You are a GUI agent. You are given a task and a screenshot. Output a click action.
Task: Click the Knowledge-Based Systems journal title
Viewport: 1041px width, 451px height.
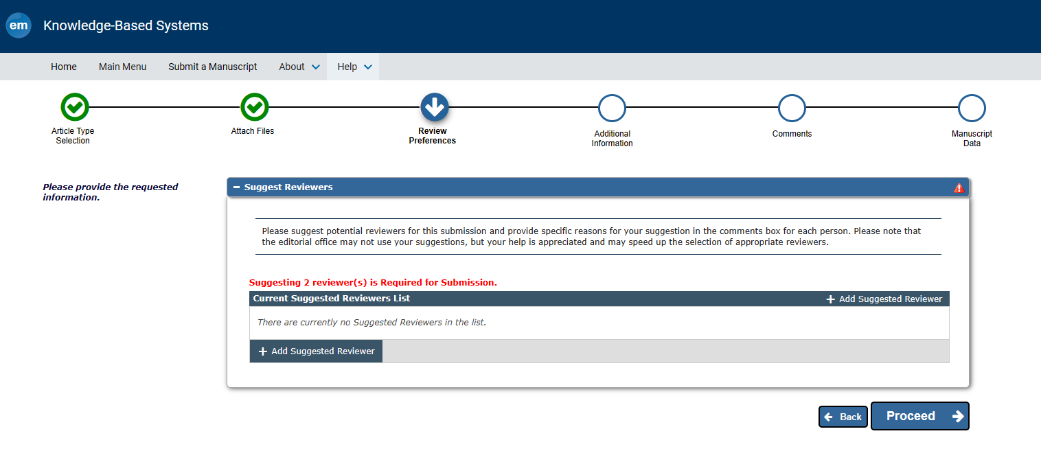[x=126, y=26]
